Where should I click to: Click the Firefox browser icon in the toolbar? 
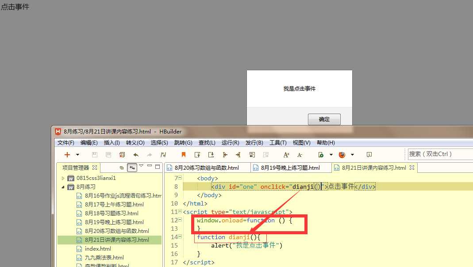pos(342,155)
